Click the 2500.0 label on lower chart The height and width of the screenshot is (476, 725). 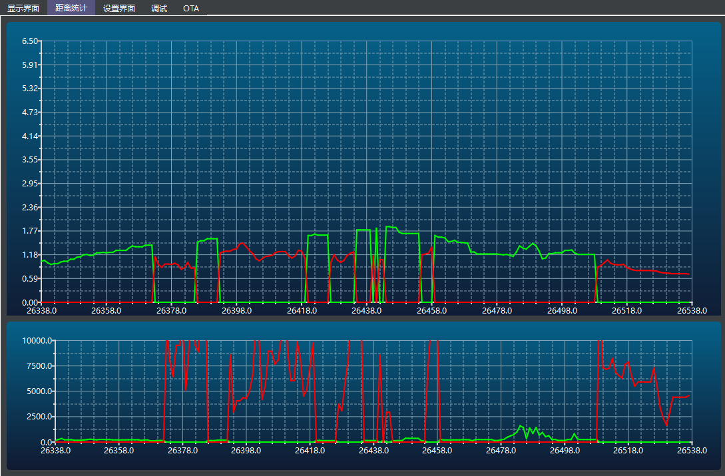coord(39,417)
